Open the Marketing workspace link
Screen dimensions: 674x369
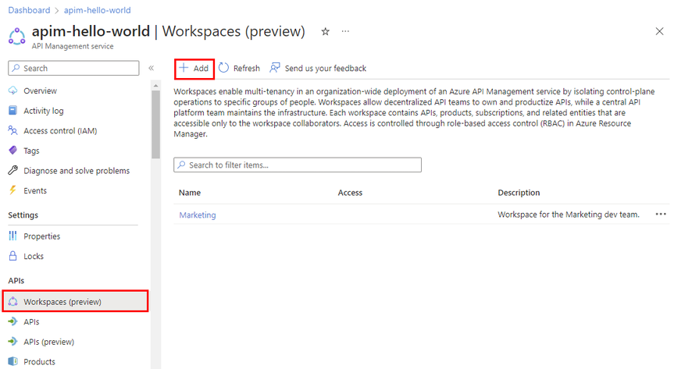[198, 215]
